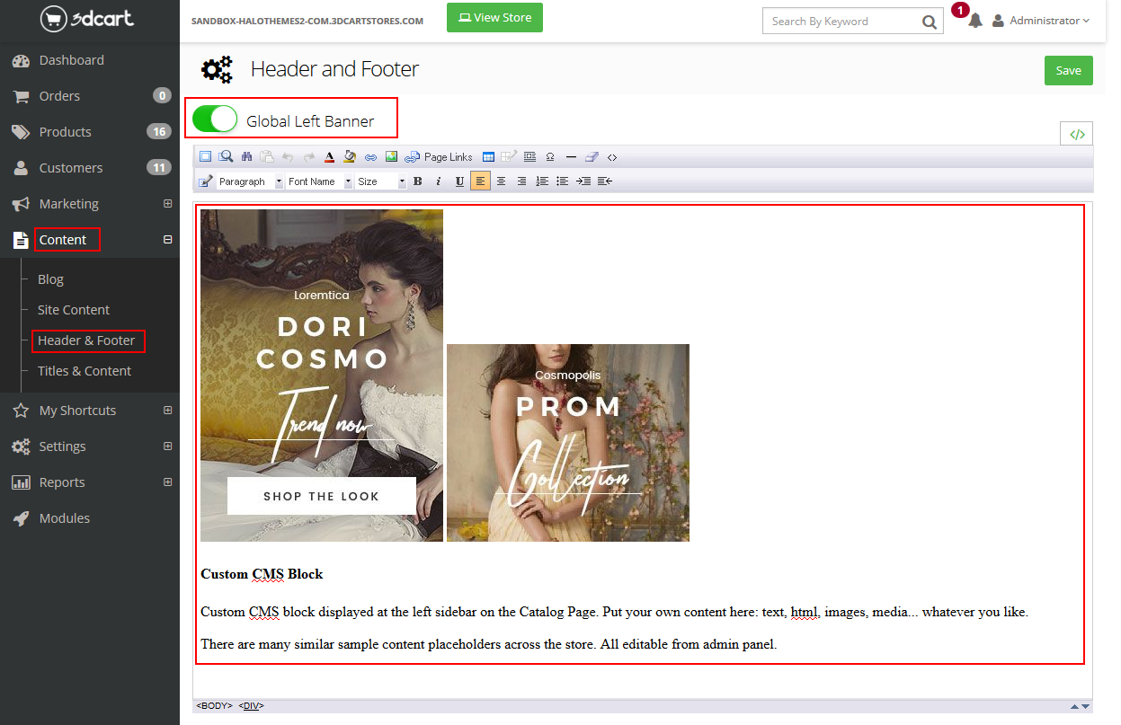Insert a table using the table icon
This screenshot has width=1121, height=725.
(488, 157)
